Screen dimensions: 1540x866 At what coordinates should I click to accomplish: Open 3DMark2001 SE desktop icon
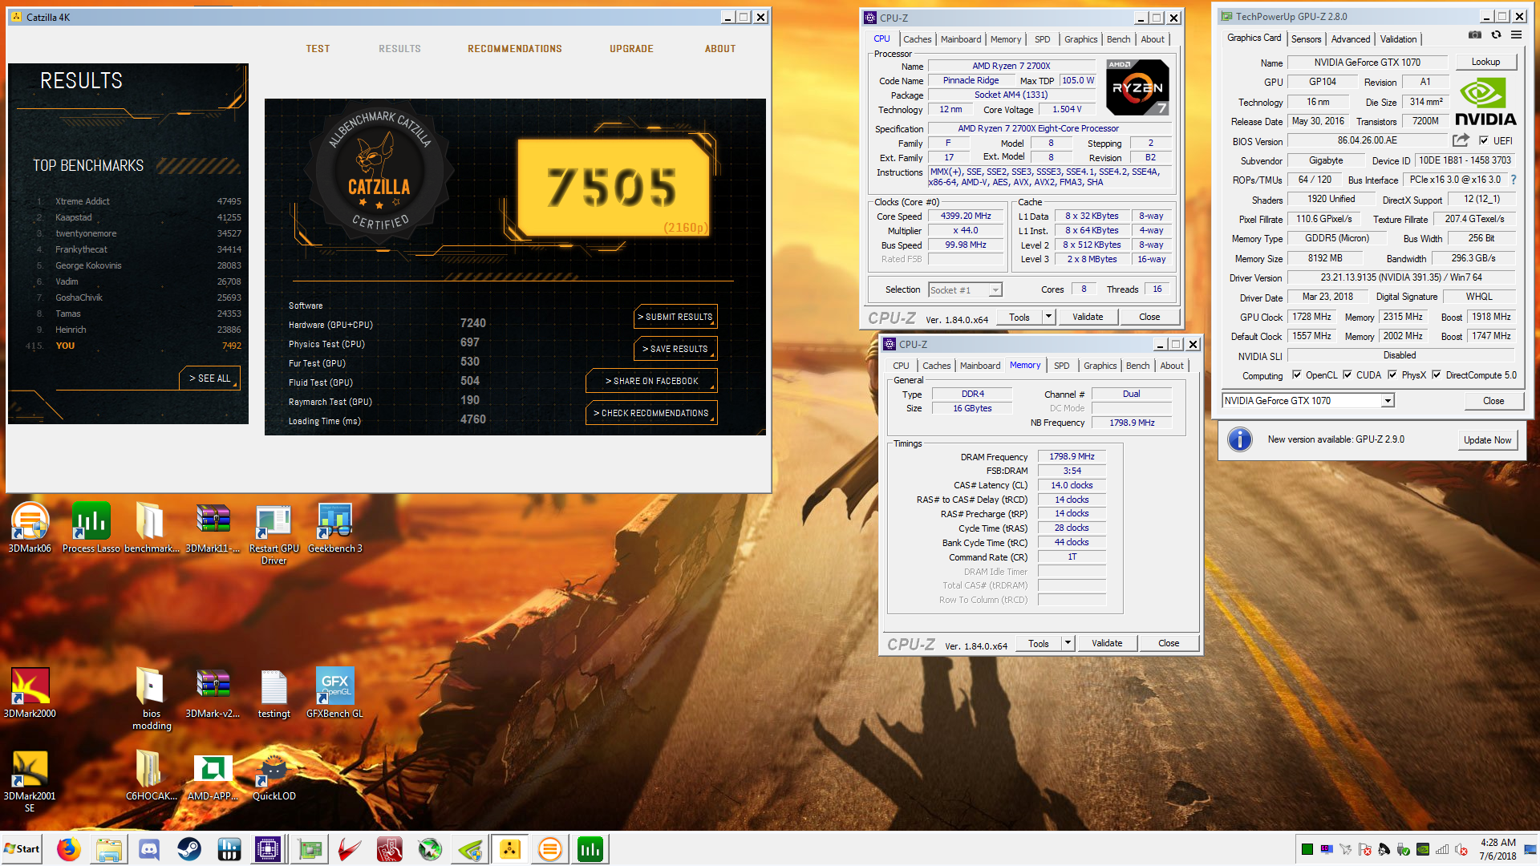coord(30,782)
